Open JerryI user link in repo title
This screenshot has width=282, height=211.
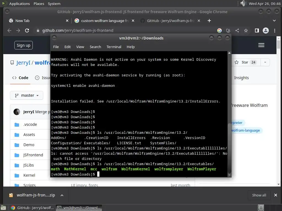click(x=23, y=63)
